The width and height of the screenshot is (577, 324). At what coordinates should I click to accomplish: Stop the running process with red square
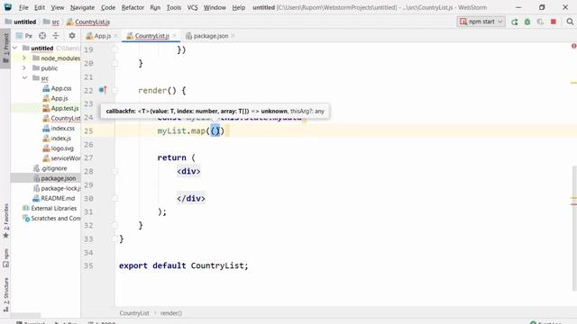point(553,22)
